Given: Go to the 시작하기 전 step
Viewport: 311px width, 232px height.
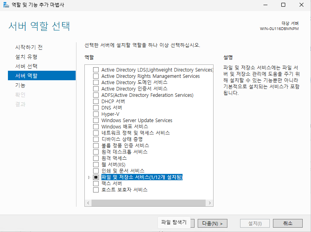Looking at the screenshot, I should click(29, 47).
